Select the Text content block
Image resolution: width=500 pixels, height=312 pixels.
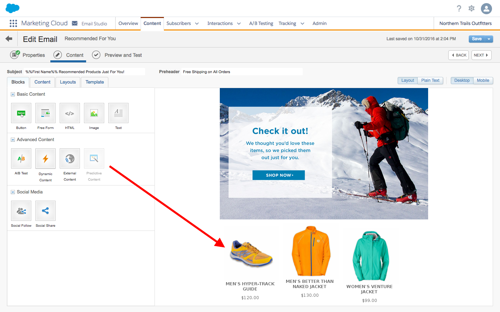118,113
